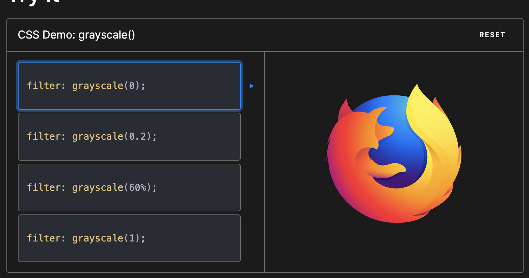Click the CSS Demo: grayscale() heading
This screenshot has width=529, height=278.
[x=76, y=35]
